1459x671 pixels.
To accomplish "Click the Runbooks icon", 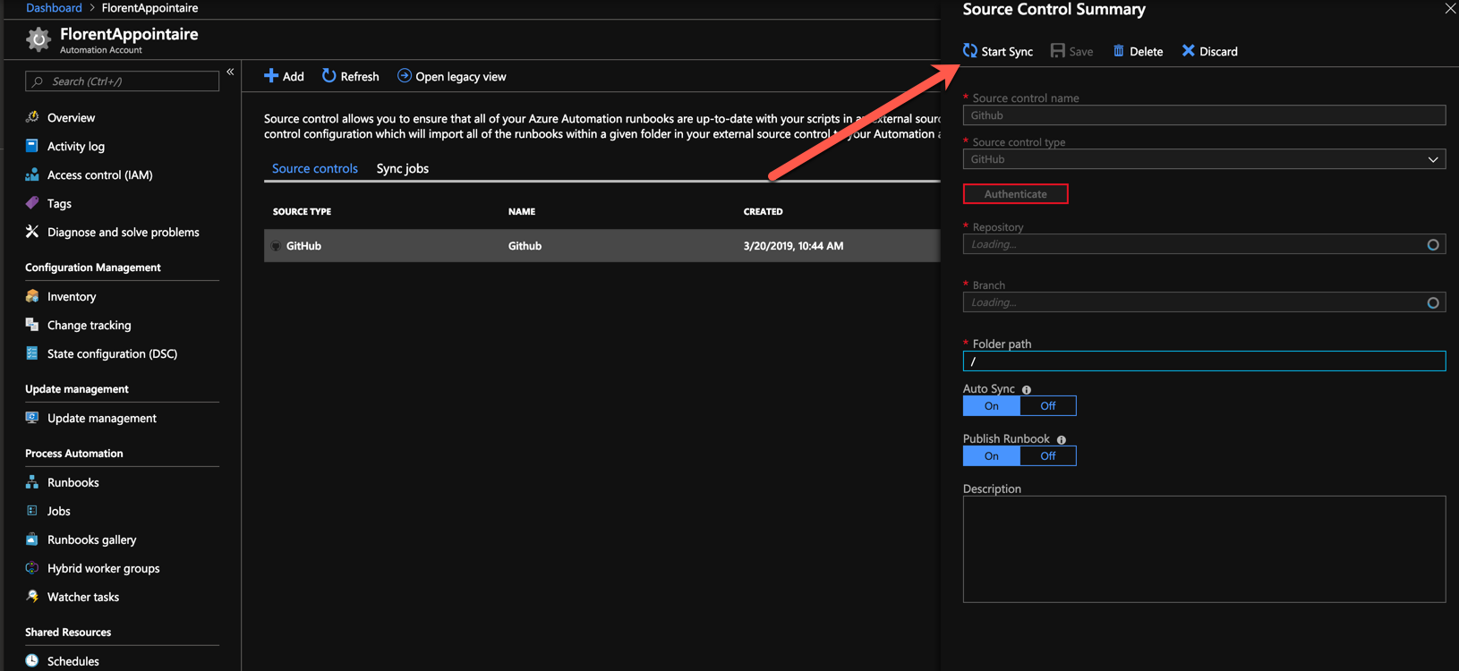I will [x=32, y=482].
